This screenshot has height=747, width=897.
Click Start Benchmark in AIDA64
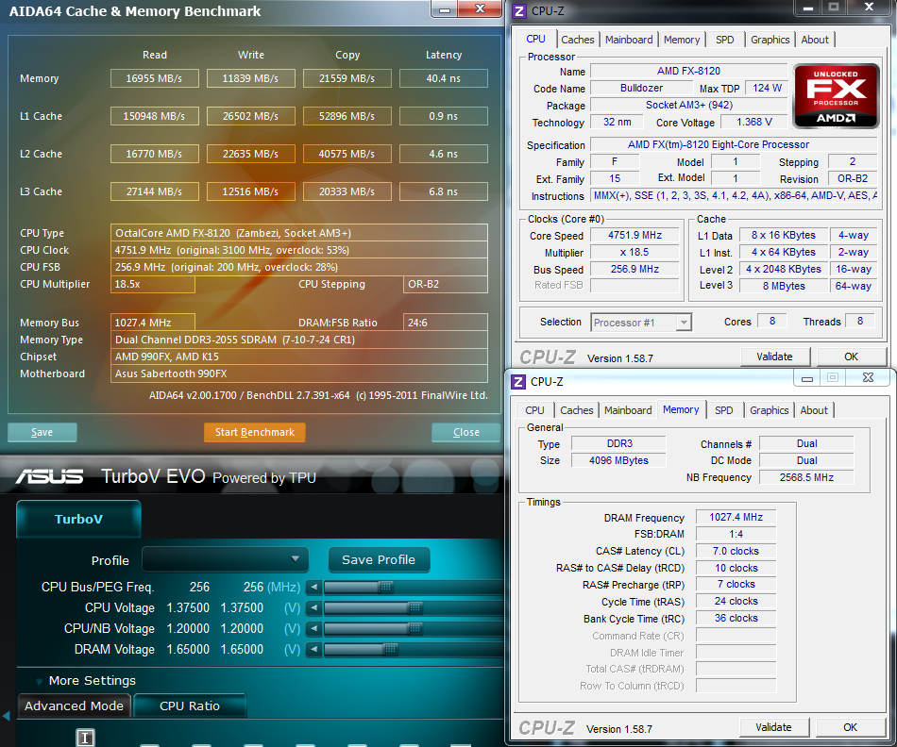(x=255, y=432)
